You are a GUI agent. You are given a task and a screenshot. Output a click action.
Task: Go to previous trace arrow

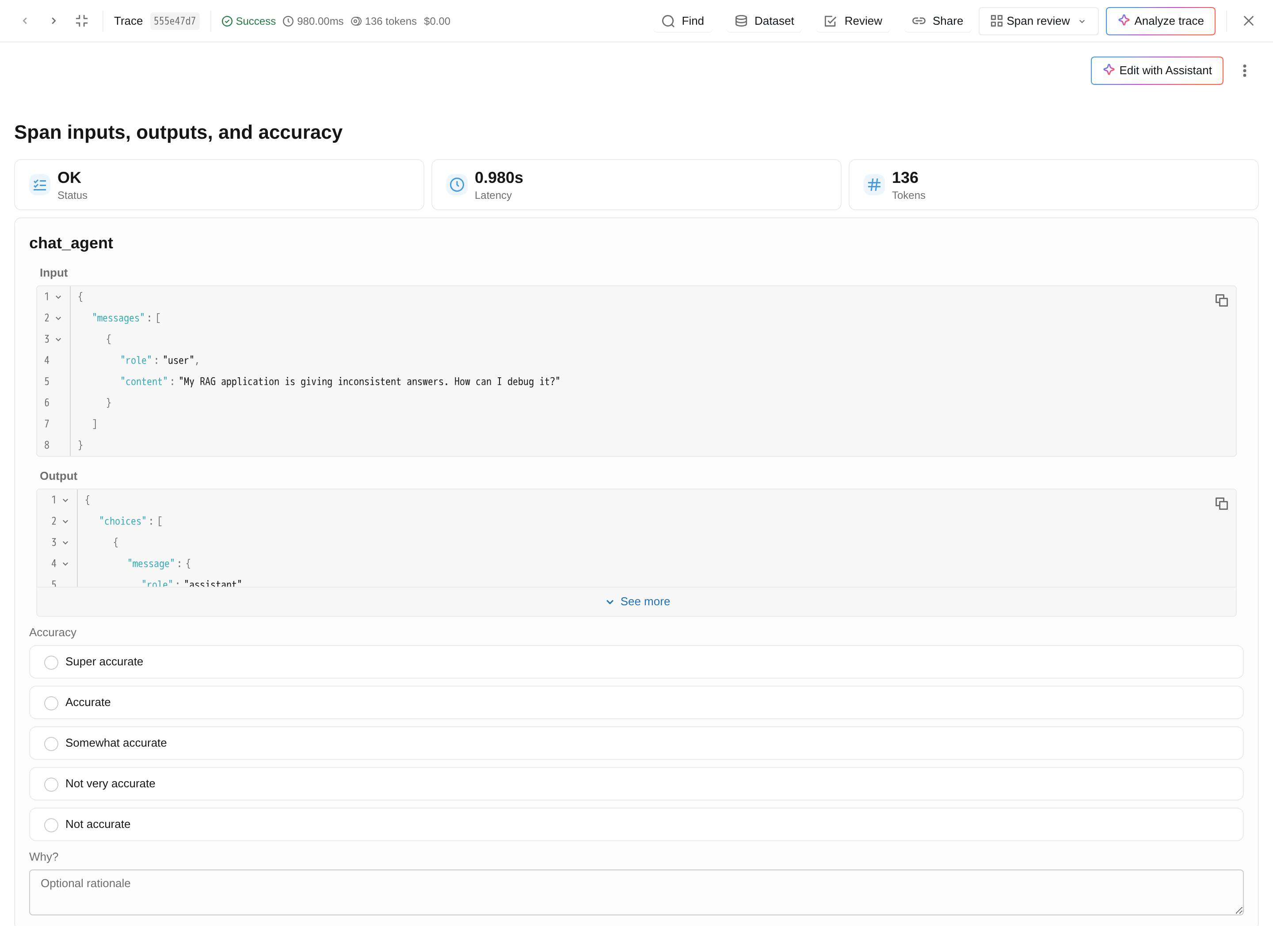pyautogui.click(x=25, y=21)
